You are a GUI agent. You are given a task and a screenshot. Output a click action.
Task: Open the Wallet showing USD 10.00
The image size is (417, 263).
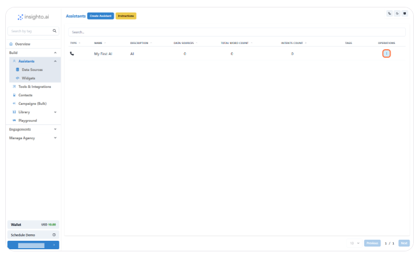[x=33, y=225]
